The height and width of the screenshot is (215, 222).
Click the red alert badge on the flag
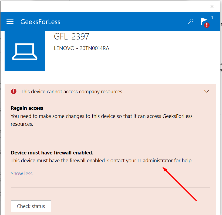click(x=207, y=25)
